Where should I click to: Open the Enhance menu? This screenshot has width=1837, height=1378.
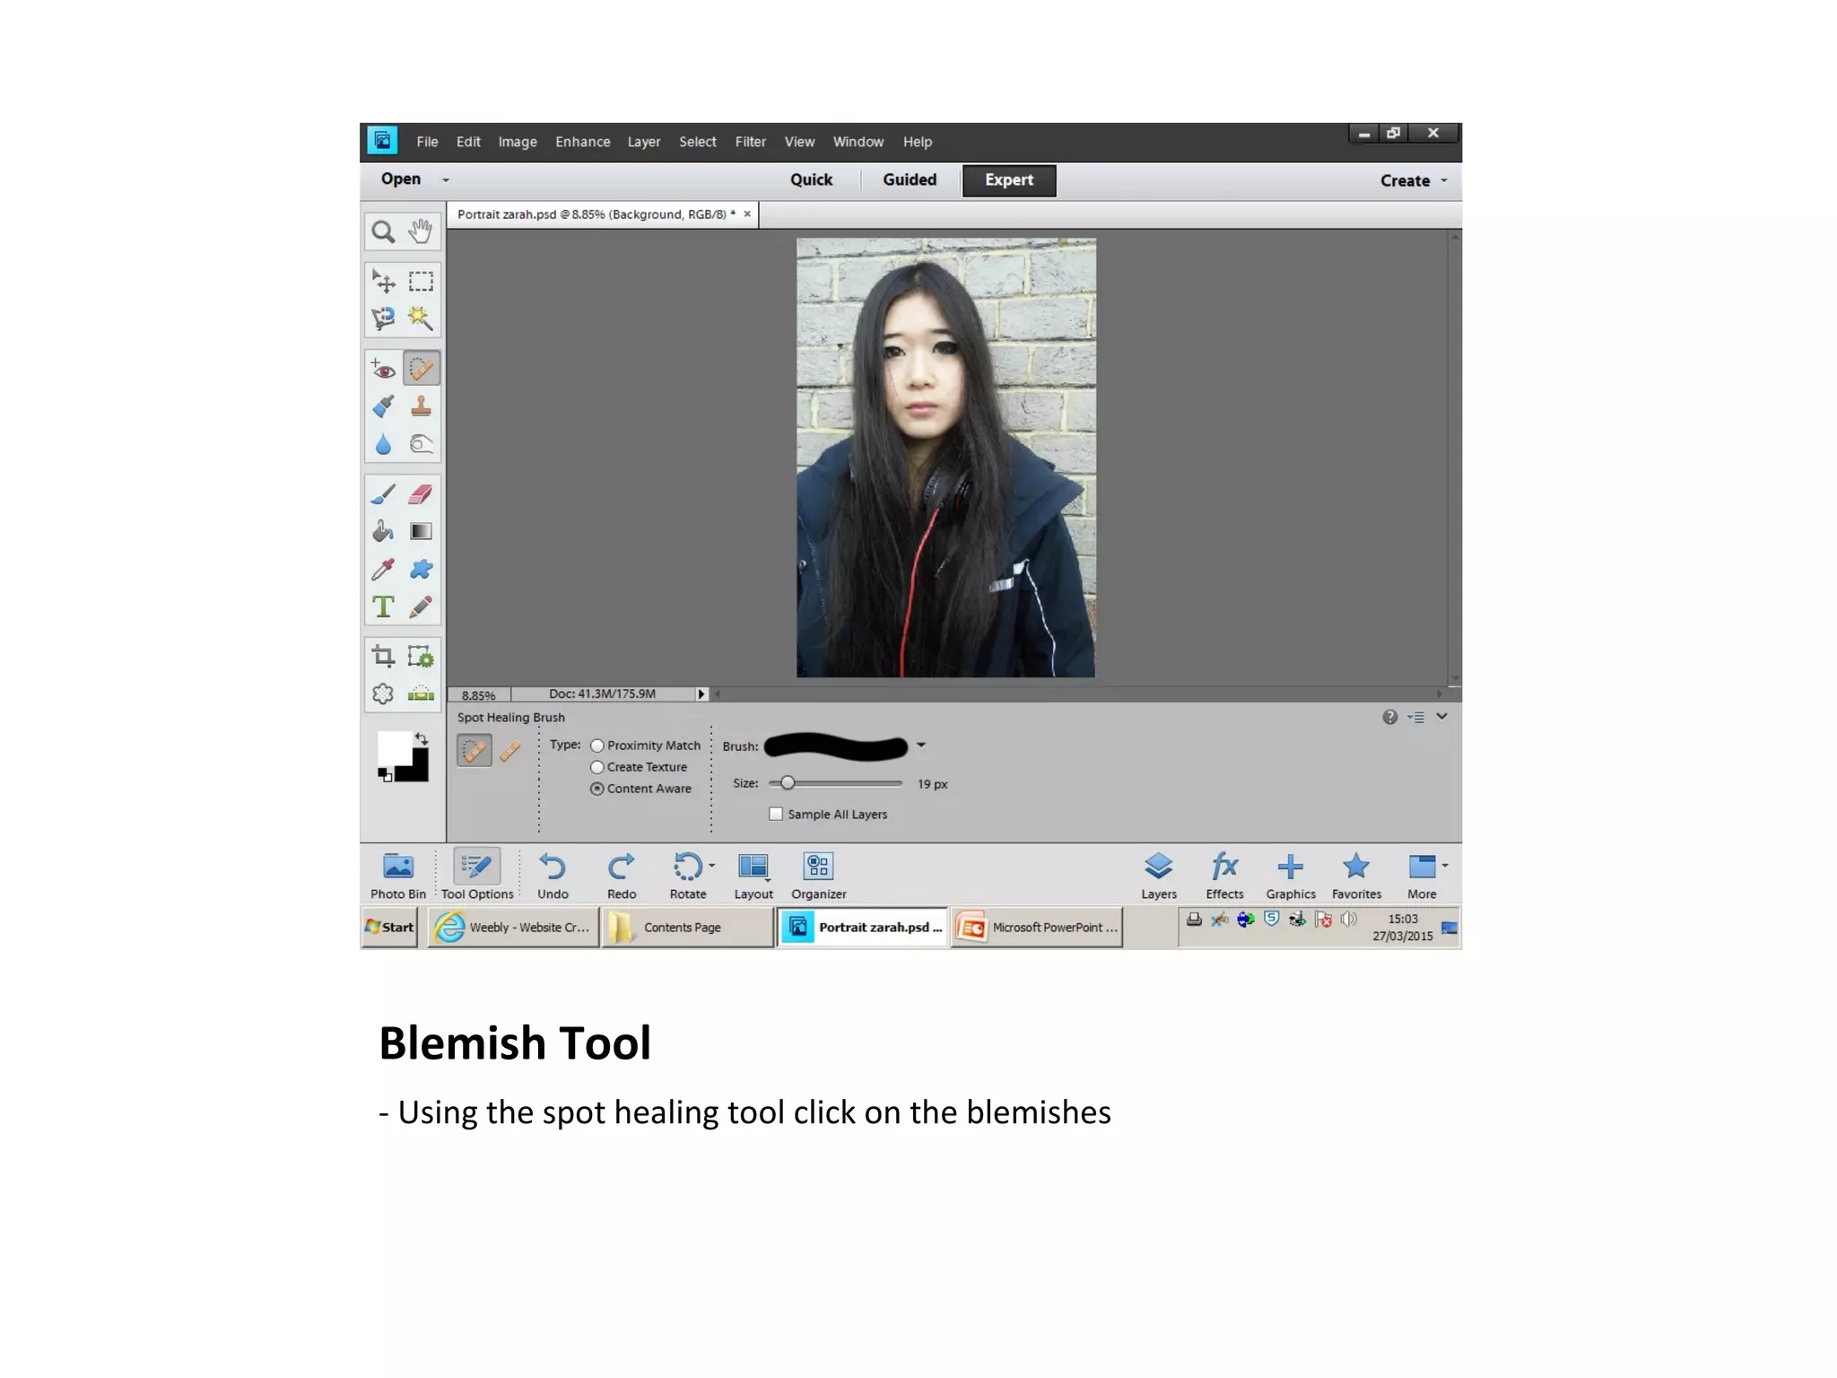click(x=582, y=142)
